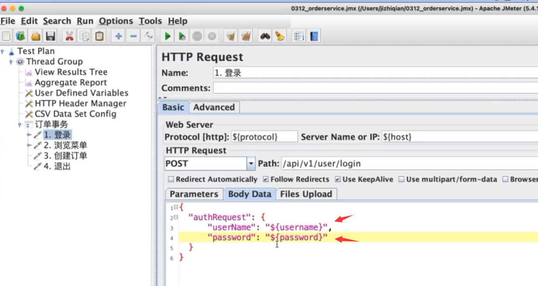Select the CSV Data Set Config element
The height and width of the screenshot is (286, 538).
pos(75,114)
